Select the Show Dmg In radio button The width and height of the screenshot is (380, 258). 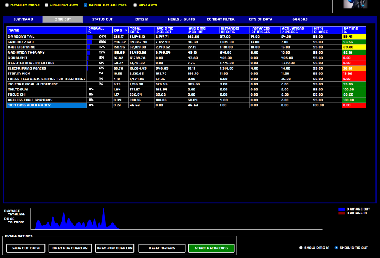301,248
